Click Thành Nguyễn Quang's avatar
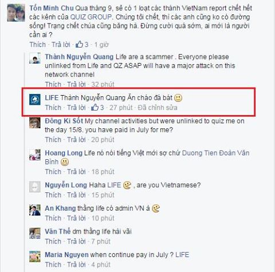Screen dimensions: 275x272 coord(35,58)
